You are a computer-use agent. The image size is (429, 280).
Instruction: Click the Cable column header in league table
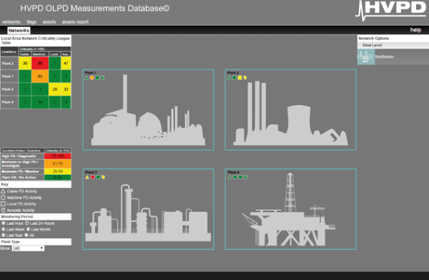24,54
